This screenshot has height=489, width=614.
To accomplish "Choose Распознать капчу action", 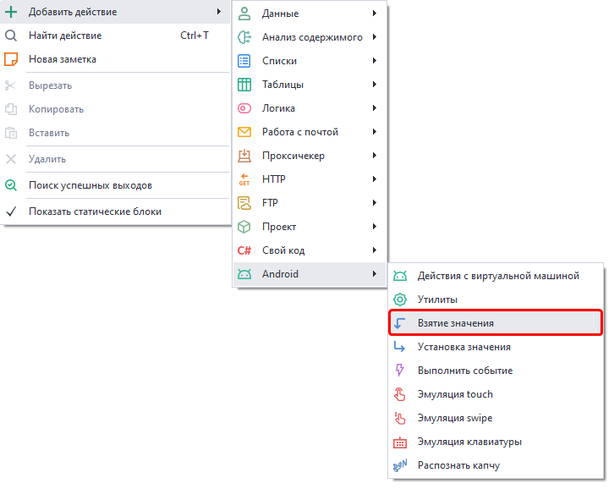I will pos(458,465).
